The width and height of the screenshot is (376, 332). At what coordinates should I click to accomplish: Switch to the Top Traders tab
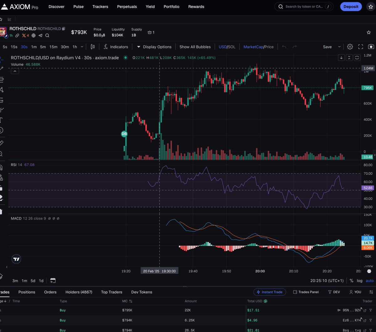coord(112,292)
